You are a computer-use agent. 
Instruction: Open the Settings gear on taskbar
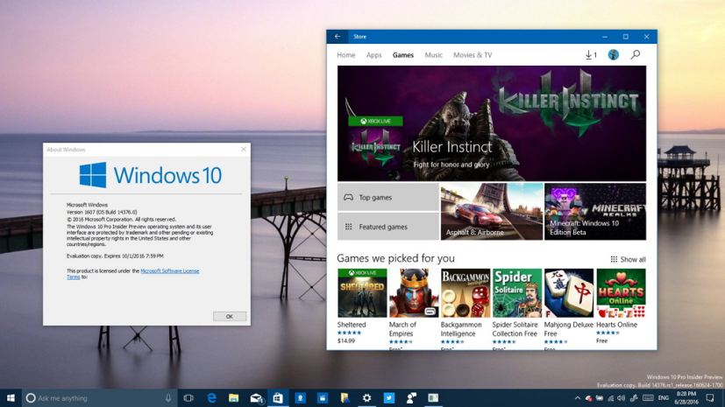click(x=366, y=397)
